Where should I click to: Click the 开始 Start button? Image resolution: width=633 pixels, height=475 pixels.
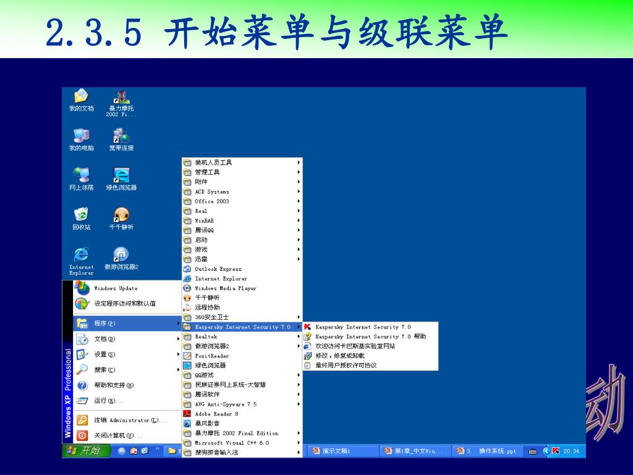pos(86,450)
